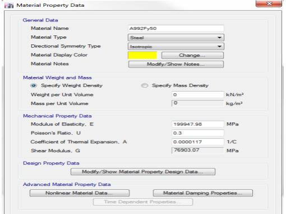Click Coefficient of Thermal Expansion field
The width and height of the screenshot is (286, 214).
tap(198, 142)
